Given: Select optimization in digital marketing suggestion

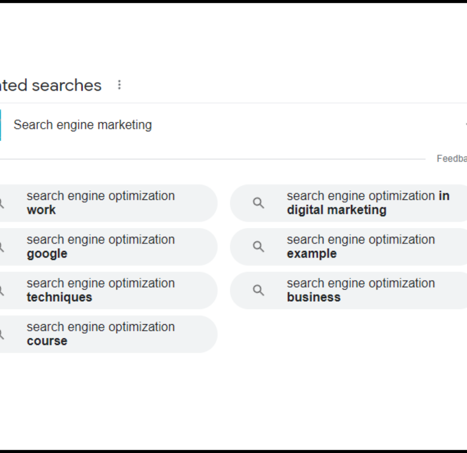Looking at the screenshot, I should [348, 203].
